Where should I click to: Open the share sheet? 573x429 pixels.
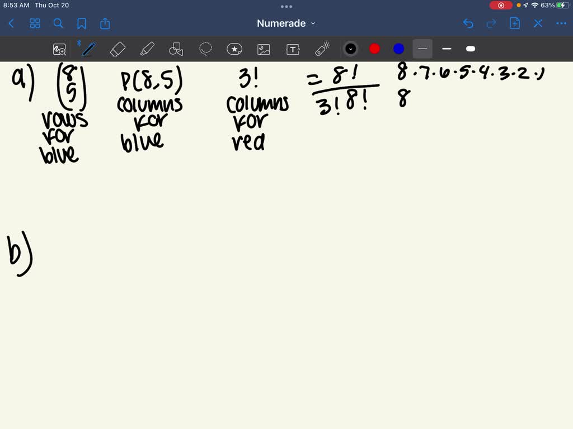pos(105,23)
